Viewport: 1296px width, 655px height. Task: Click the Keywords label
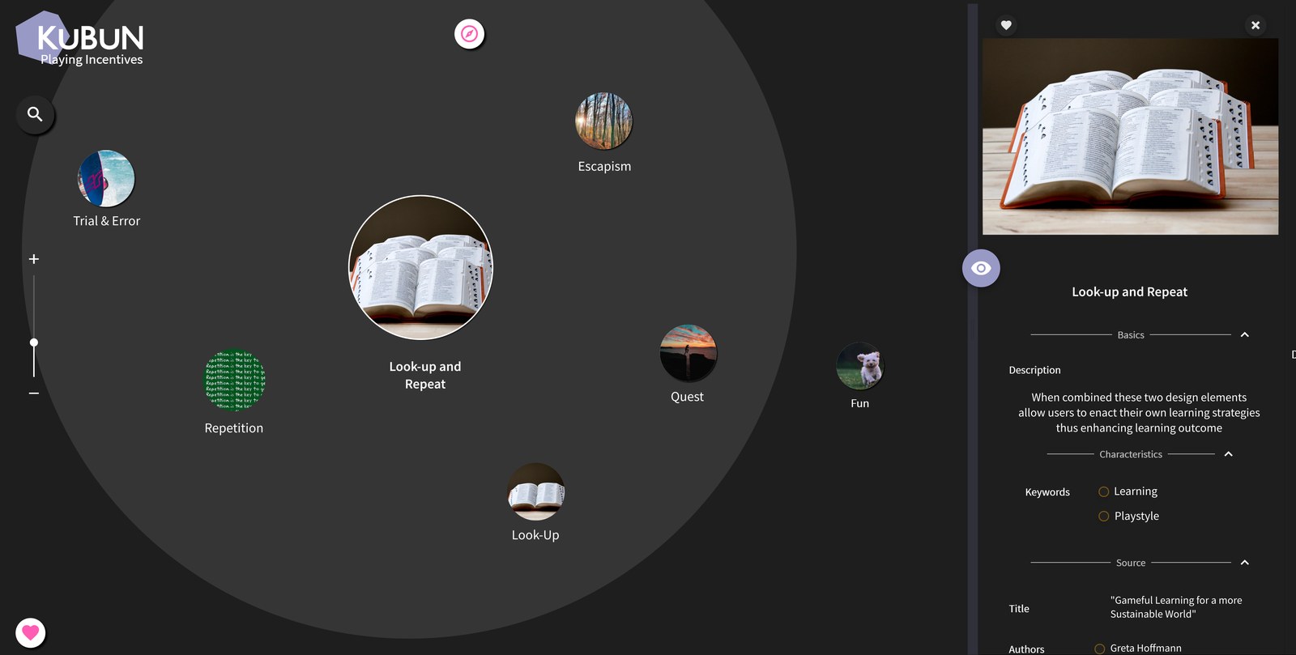[1047, 492]
